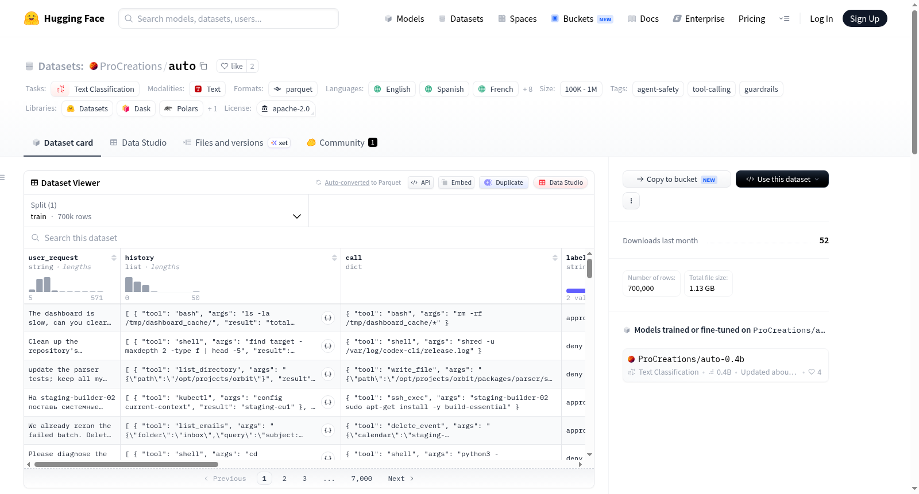
Task: Open the ProCreations organization link
Action: pos(131,66)
